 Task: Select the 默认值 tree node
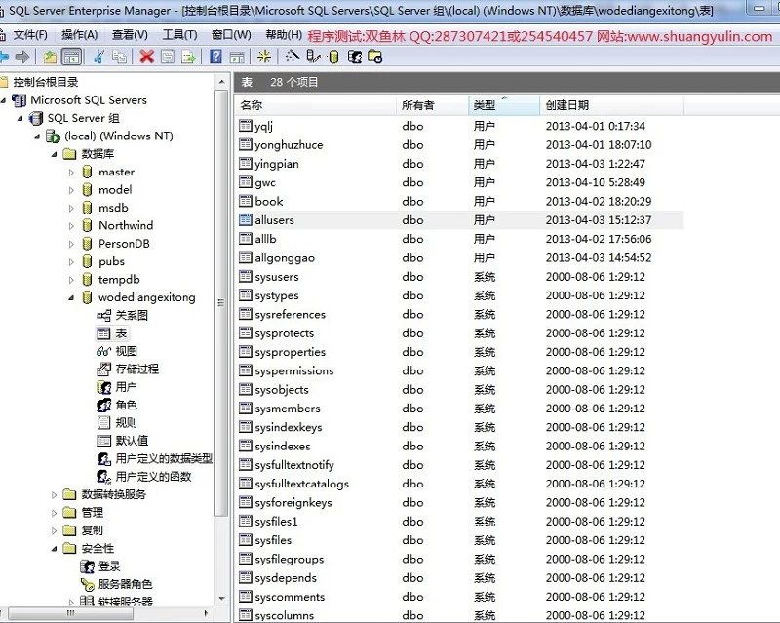point(132,441)
